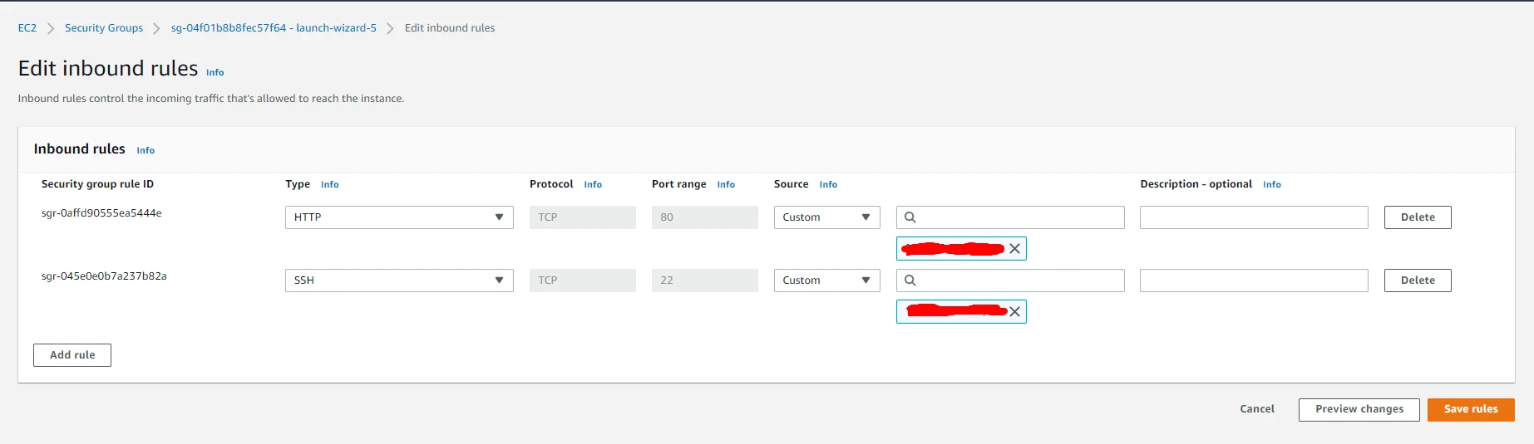Screen dimensions: 1534x444
Task: Open Info beside Inbound rules panel title
Action: pyautogui.click(x=146, y=150)
